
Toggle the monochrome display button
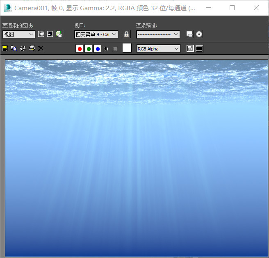pos(116,49)
